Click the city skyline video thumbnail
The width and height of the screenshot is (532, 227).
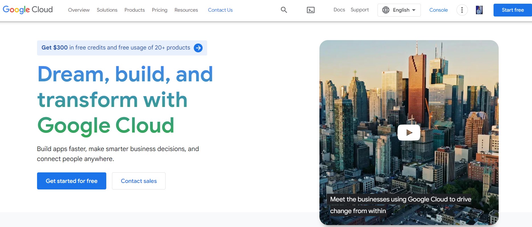coord(409,133)
